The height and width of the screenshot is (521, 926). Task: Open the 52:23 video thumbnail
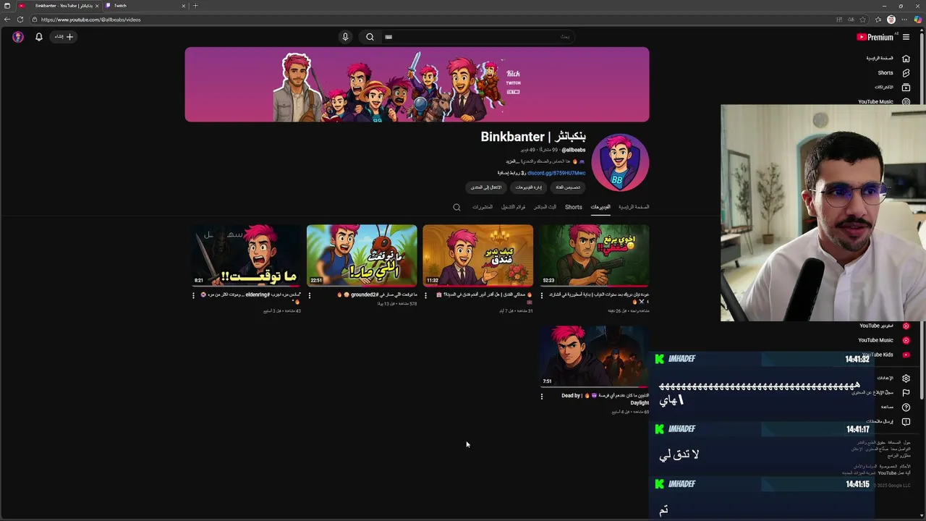594,255
